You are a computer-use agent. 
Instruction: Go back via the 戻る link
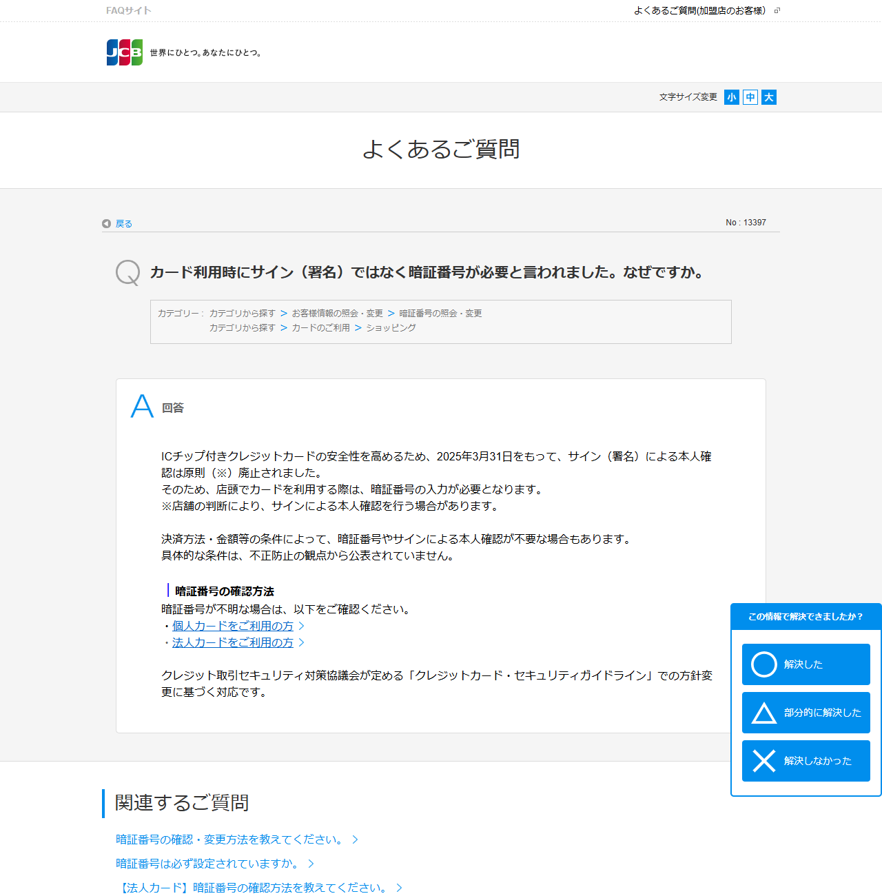(123, 223)
